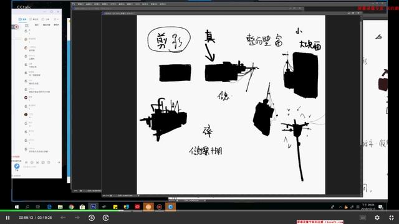
Task: Launch Microsoft Edge from the taskbar
Action: point(49,207)
